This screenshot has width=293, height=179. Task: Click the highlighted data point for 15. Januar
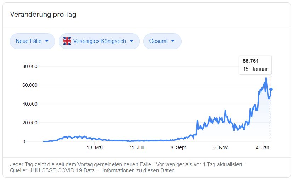pyautogui.click(x=271, y=89)
